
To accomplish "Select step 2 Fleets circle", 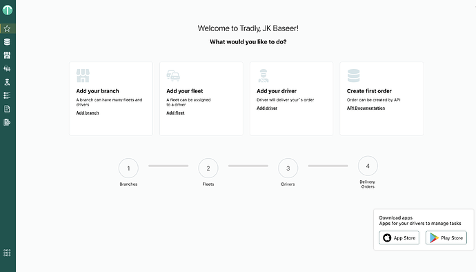I will [x=208, y=168].
